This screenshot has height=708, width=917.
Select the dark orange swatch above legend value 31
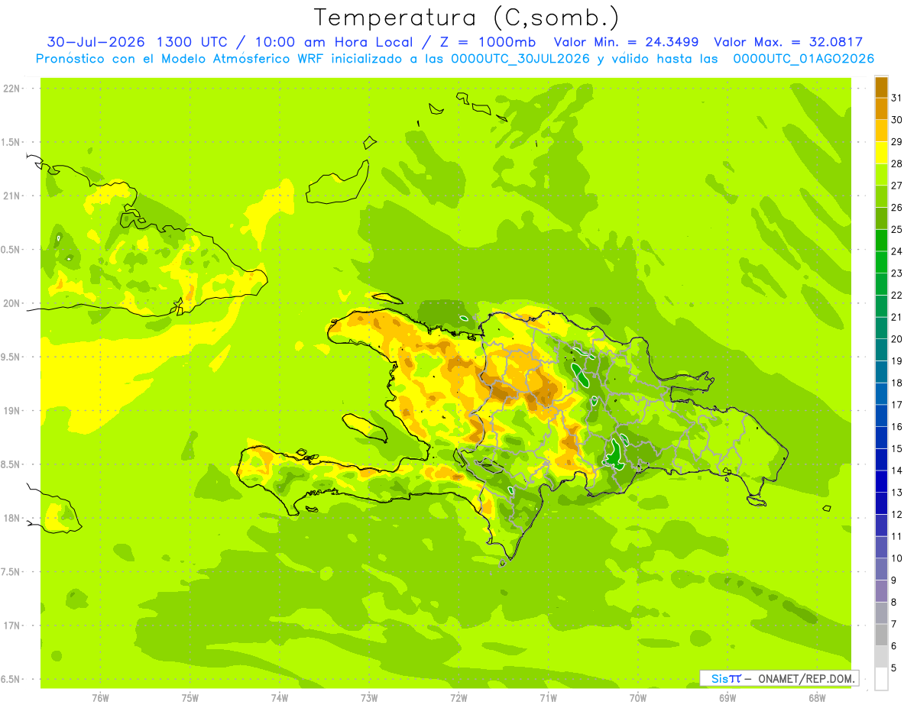tap(881, 87)
